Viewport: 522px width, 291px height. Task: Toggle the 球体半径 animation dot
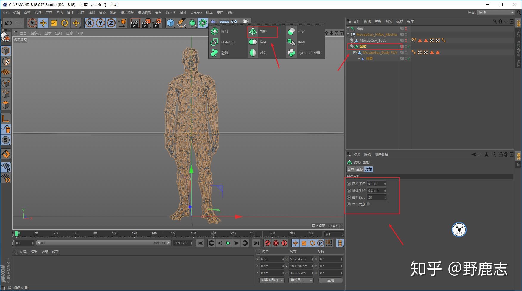tap(349, 191)
